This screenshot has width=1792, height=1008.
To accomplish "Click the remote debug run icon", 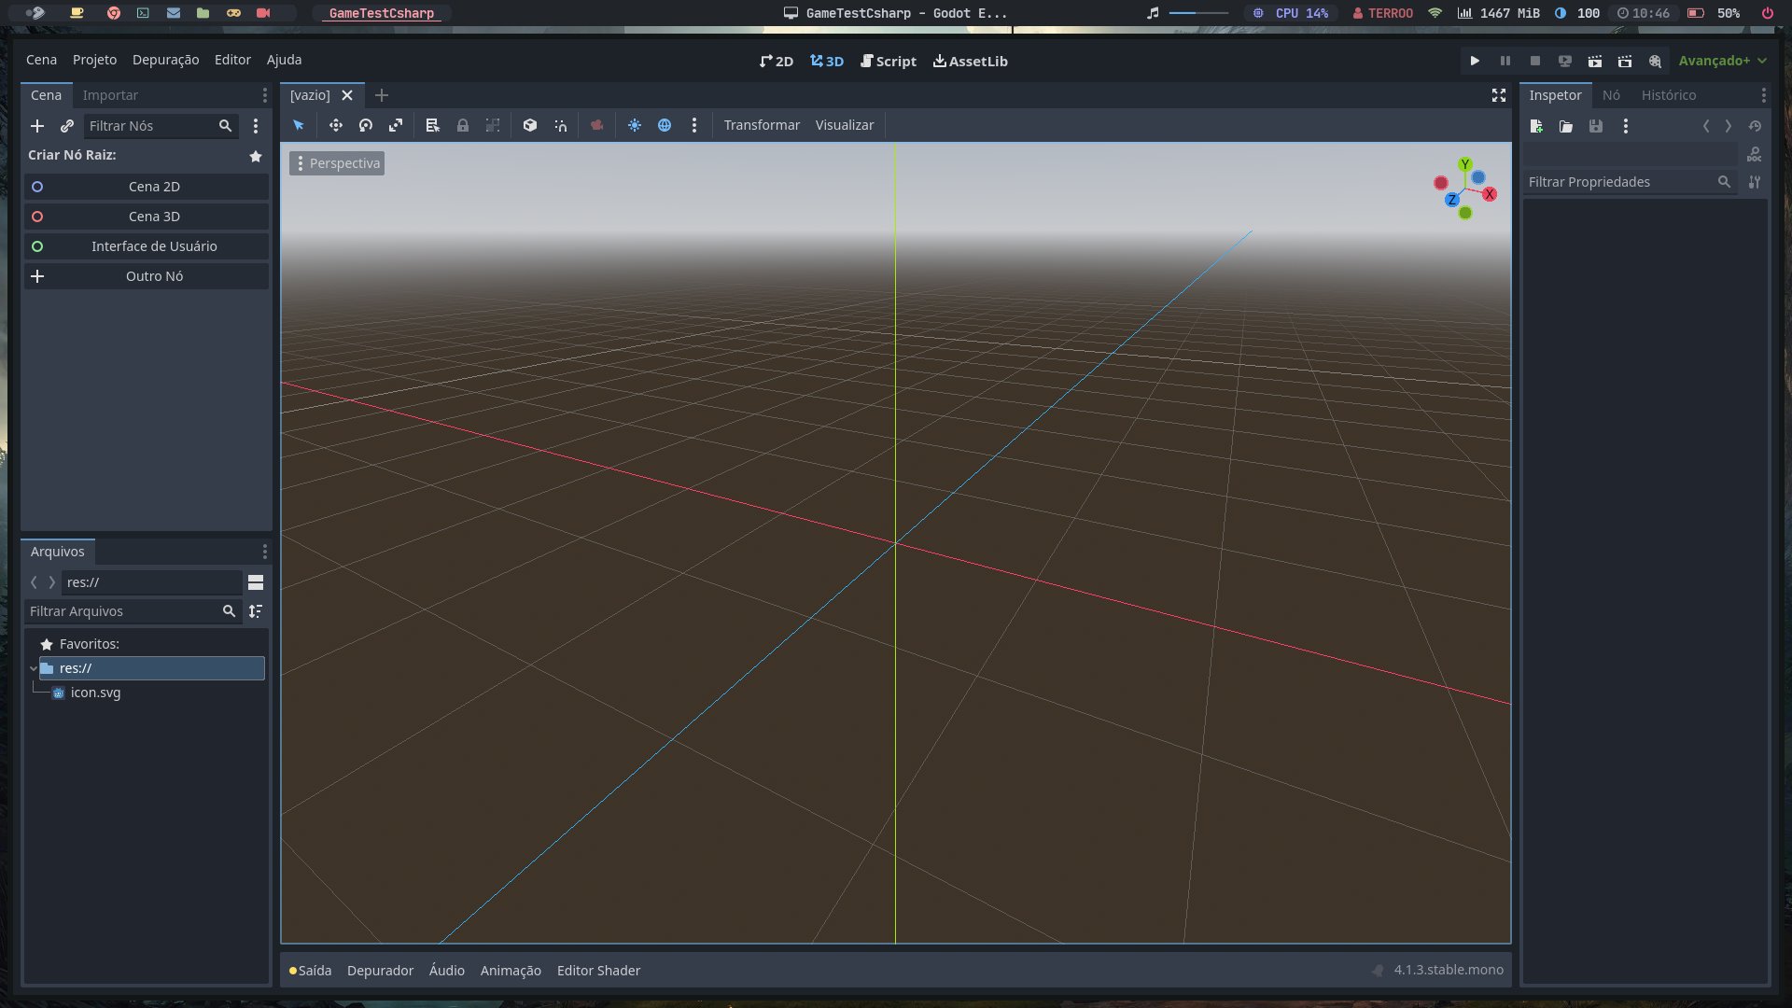I will point(1565,61).
